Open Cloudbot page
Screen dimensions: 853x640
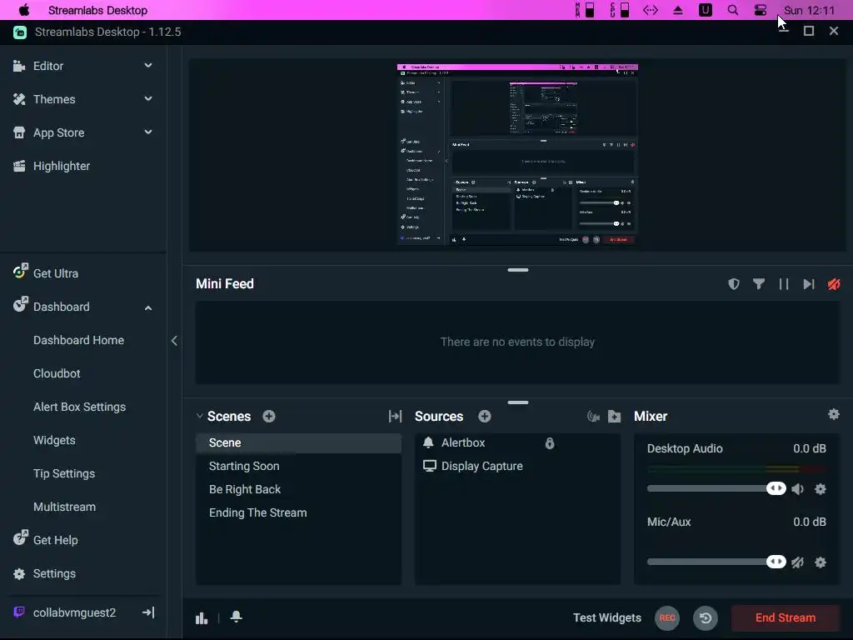(57, 373)
